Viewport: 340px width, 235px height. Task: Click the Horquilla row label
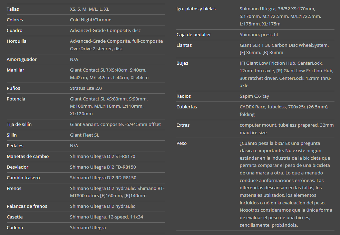pos(17,41)
